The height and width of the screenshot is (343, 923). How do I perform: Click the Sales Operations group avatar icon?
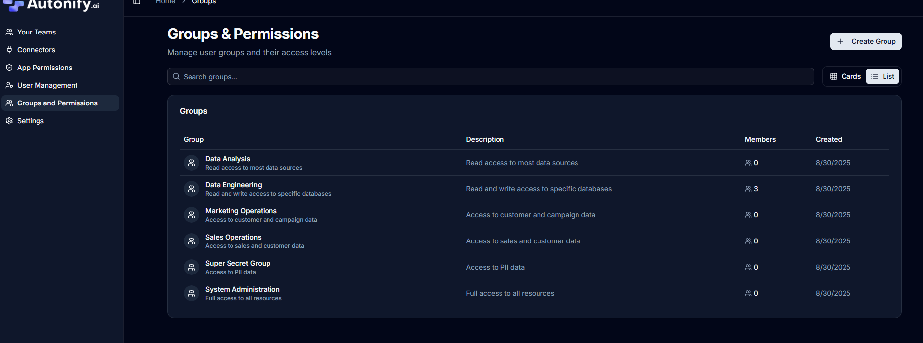point(192,241)
